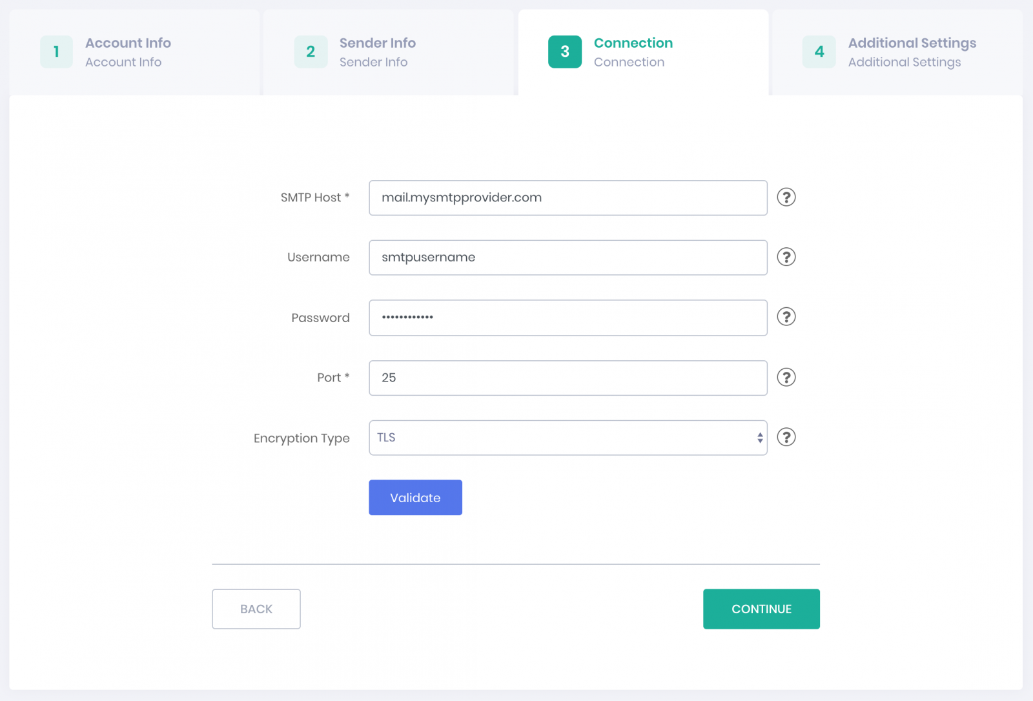Click the arrows on the TLS selector
Screen dimensions: 1033x701
[760, 438]
